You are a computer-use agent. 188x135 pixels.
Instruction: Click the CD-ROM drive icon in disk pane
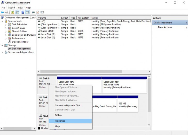coord(41,116)
